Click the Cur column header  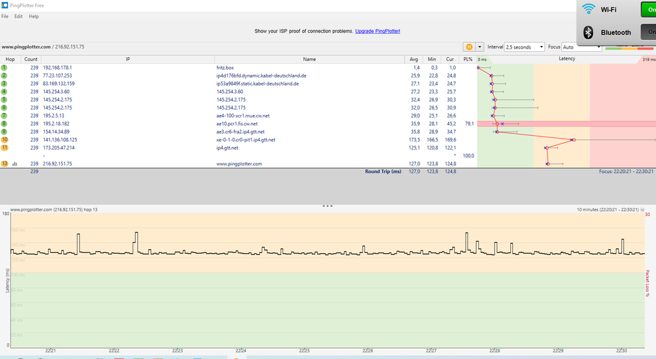pyautogui.click(x=450, y=59)
